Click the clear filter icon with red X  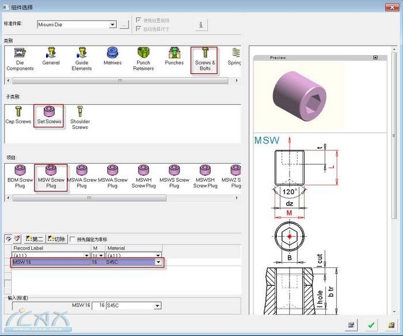tap(17, 239)
